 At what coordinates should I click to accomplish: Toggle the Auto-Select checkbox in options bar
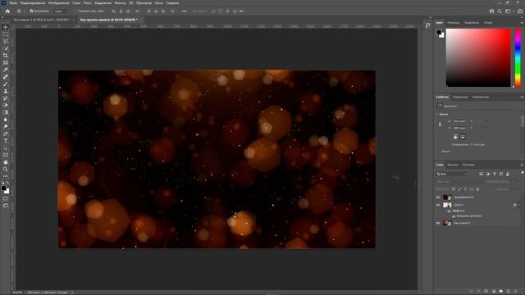click(x=31, y=11)
